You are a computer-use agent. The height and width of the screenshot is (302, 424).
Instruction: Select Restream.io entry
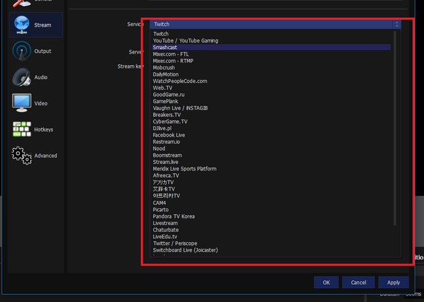(x=271, y=141)
